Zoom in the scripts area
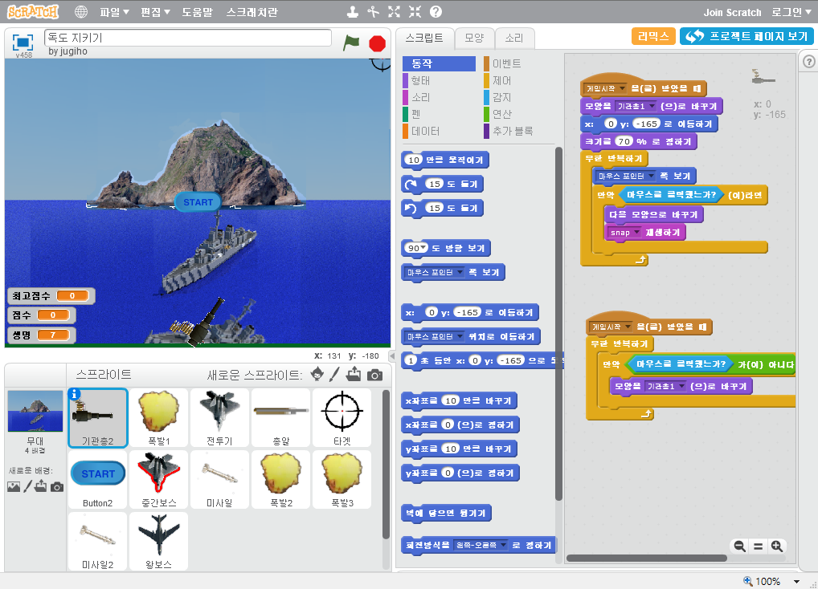 tap(776, 546)
